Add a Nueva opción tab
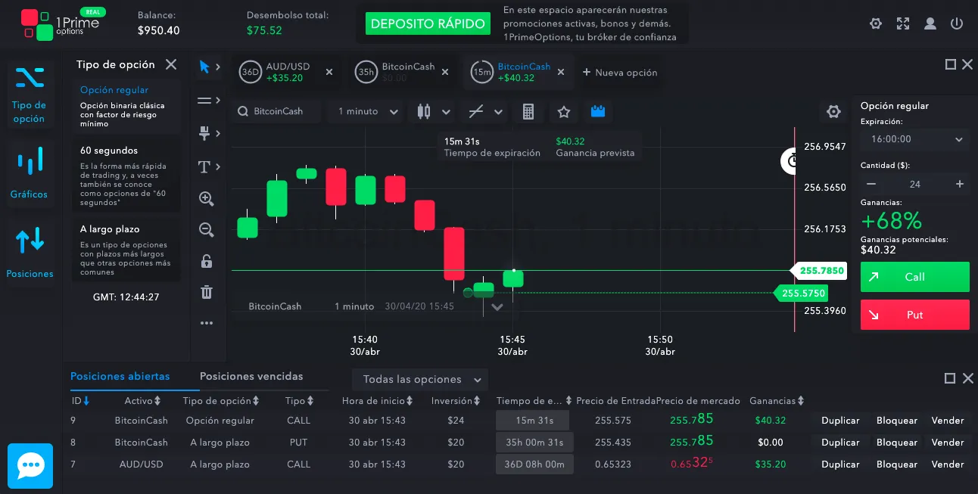The image size is (978, 494). coord(620,73)
